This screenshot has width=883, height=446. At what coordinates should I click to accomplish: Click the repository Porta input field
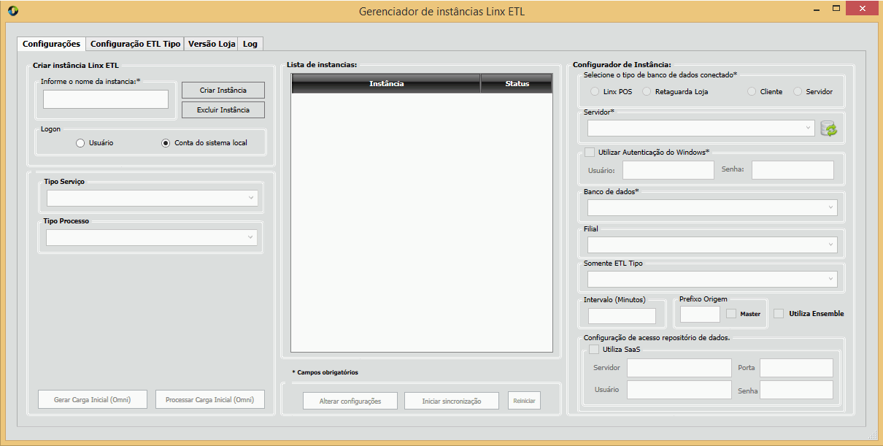[x=796, y=368]
